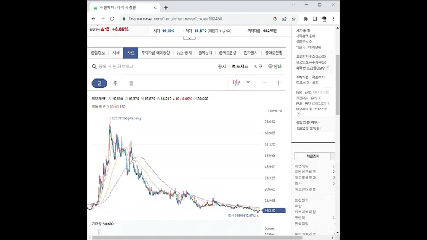Click the 공시 chart option
Viewport: 427px width, 240px height.
point(222,67)
